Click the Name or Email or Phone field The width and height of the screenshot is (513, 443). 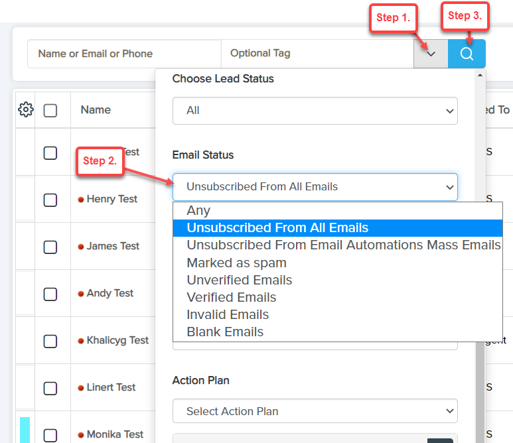(123, 54)
